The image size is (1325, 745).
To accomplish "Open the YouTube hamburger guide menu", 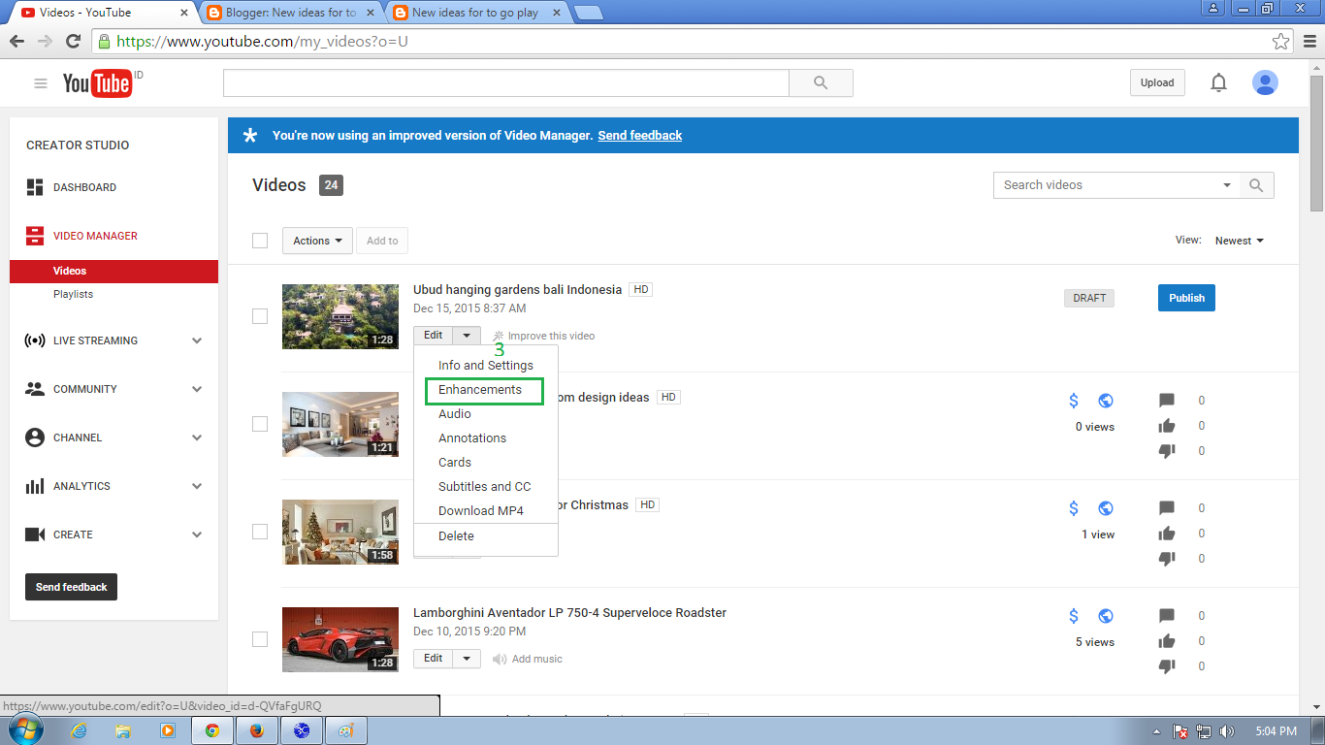I will [41, 83].
